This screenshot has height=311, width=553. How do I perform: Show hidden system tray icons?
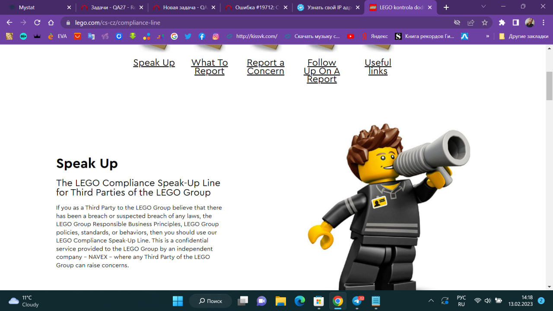[x=431, y=301]
